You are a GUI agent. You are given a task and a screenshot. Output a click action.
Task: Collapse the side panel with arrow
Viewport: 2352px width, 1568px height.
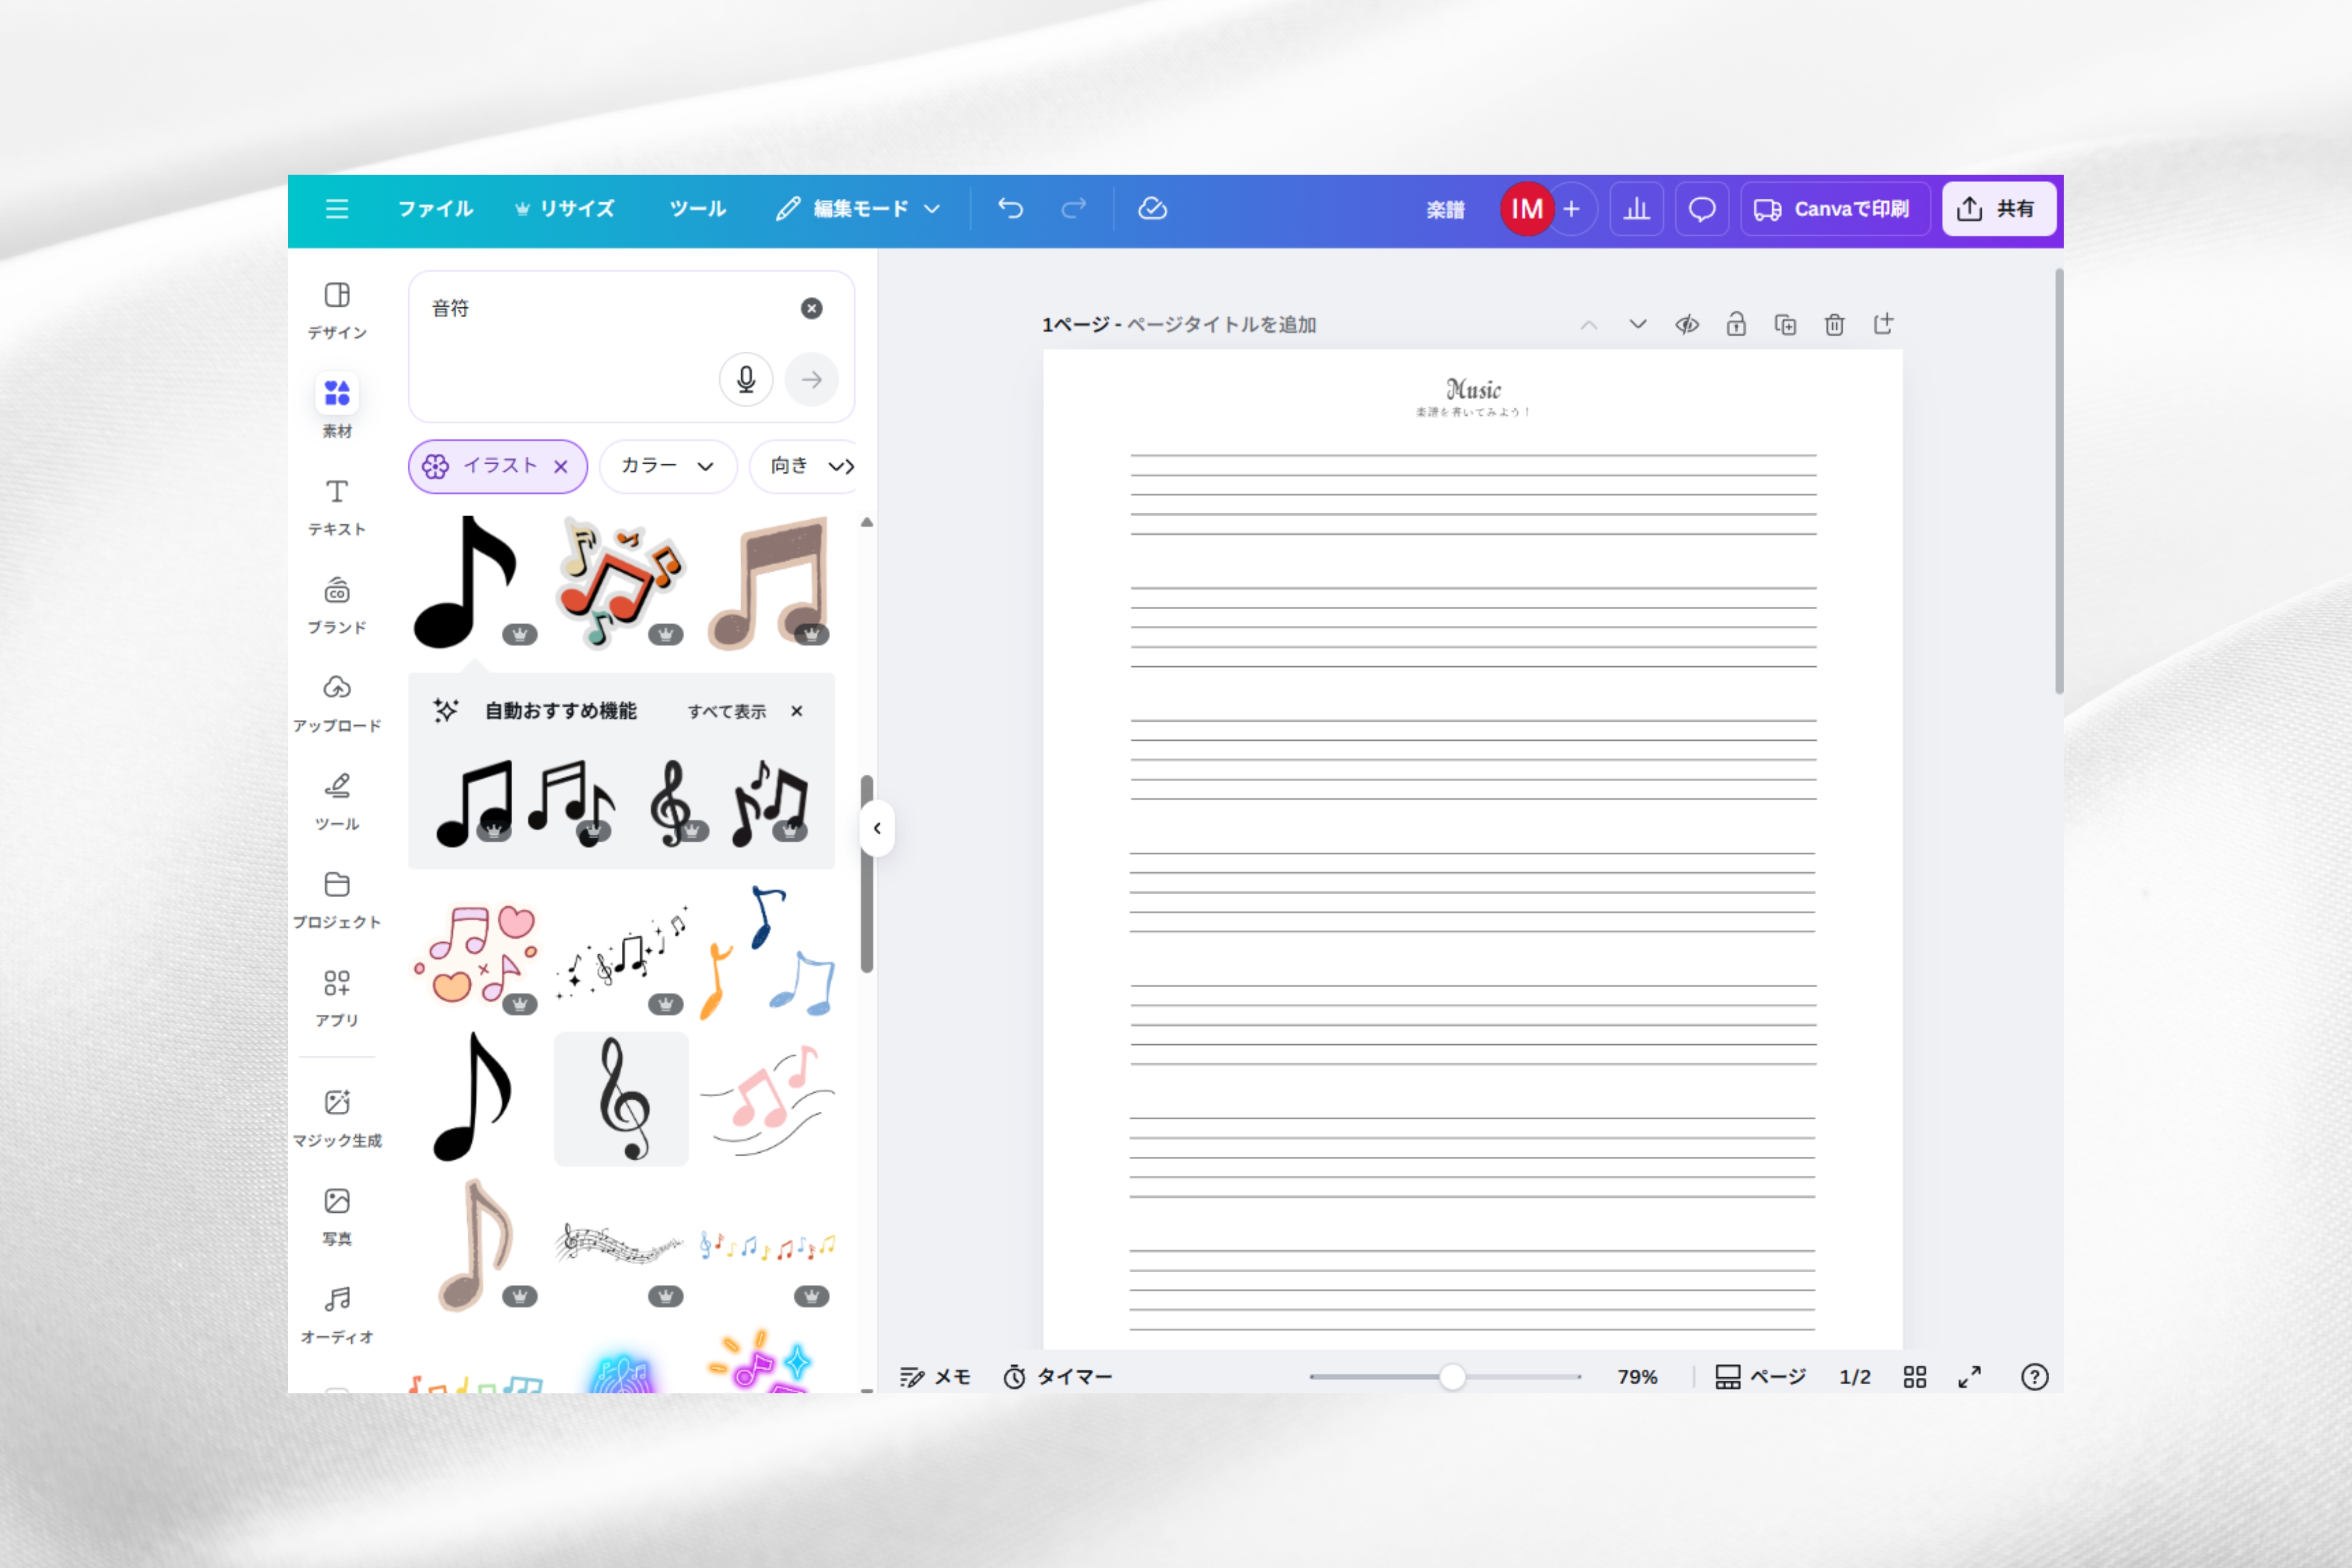coord(877,828)
